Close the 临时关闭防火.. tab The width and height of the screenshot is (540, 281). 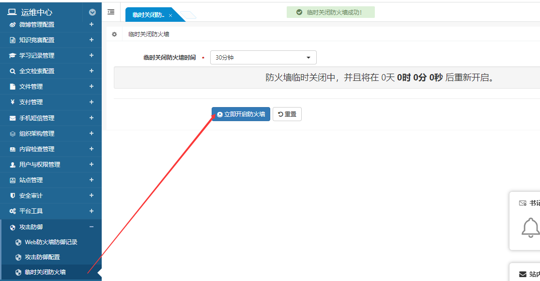[170, 16]
